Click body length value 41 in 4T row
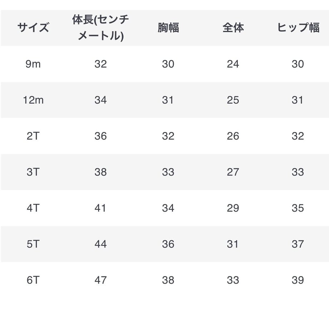 [100, 208]
